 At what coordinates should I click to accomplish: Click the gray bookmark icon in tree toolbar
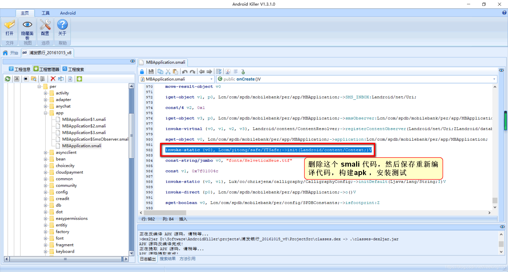(42, 79)
